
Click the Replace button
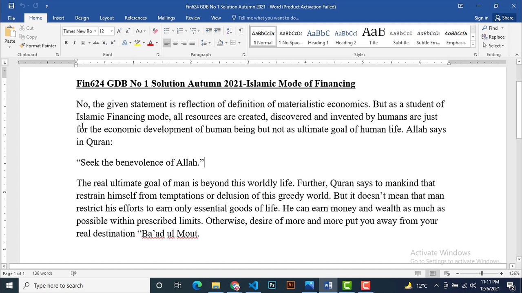click(x=493, y=37)
